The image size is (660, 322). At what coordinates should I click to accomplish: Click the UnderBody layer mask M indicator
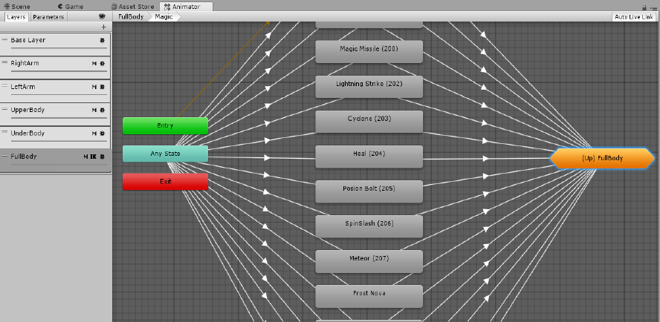[x=94, y=134]
